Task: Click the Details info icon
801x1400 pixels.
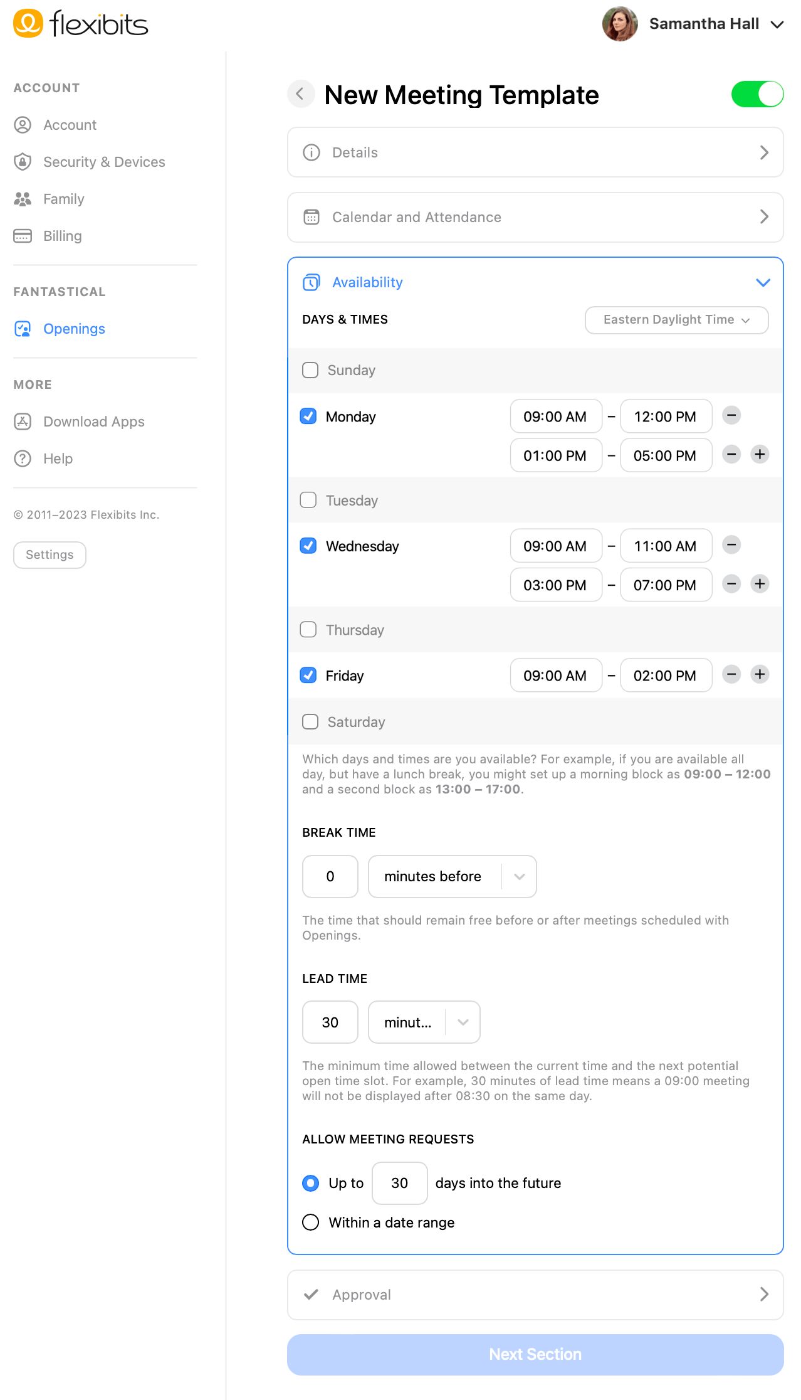Action: [x=311, y=152]
